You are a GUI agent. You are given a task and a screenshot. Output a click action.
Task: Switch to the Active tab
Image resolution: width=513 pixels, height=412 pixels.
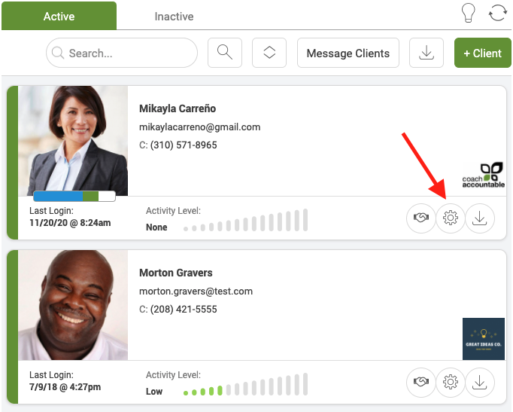[x=59, y=16]
